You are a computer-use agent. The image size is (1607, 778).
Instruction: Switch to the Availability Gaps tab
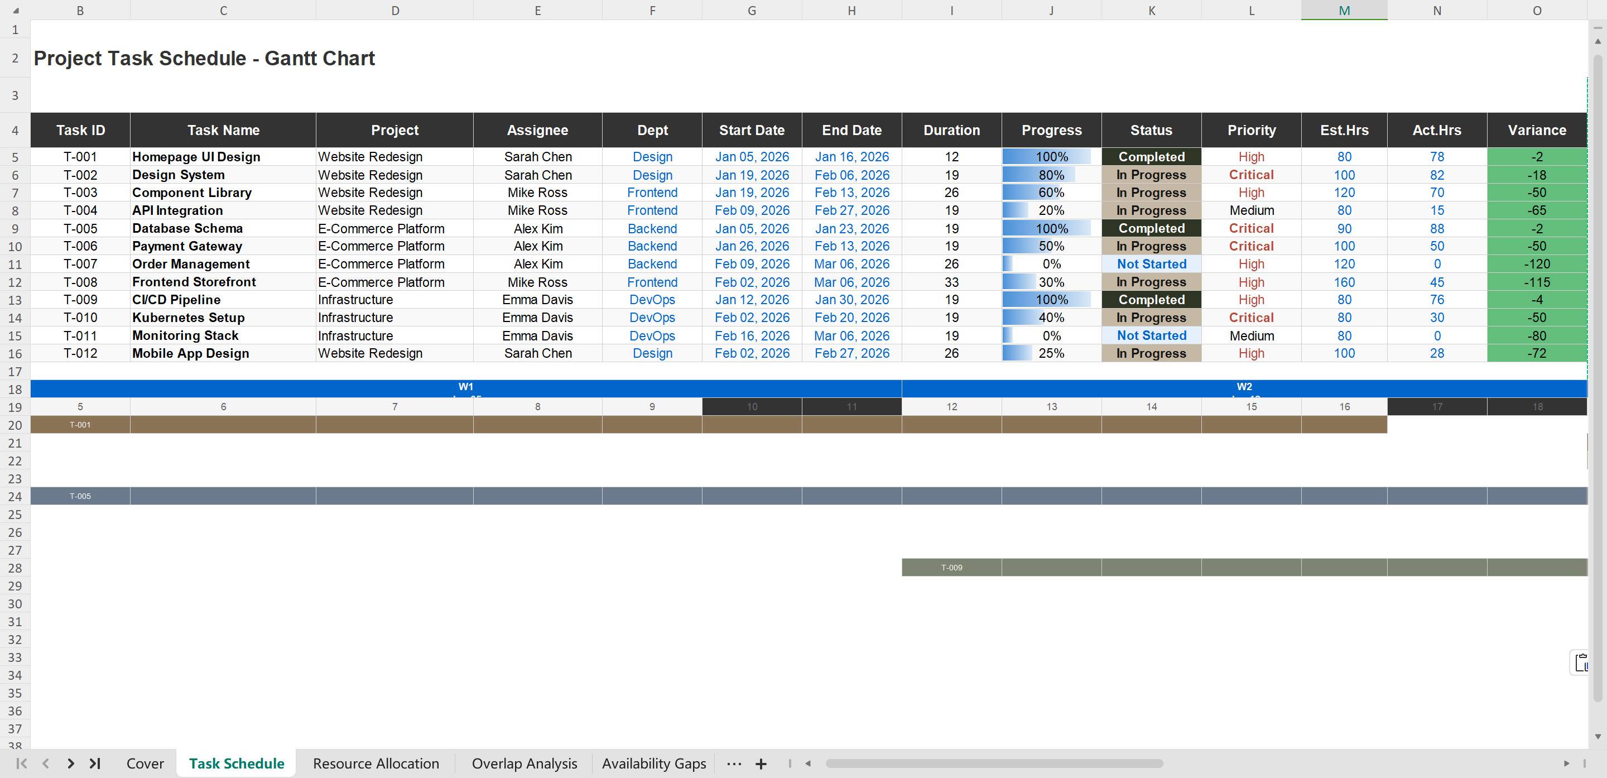(654, 763)
